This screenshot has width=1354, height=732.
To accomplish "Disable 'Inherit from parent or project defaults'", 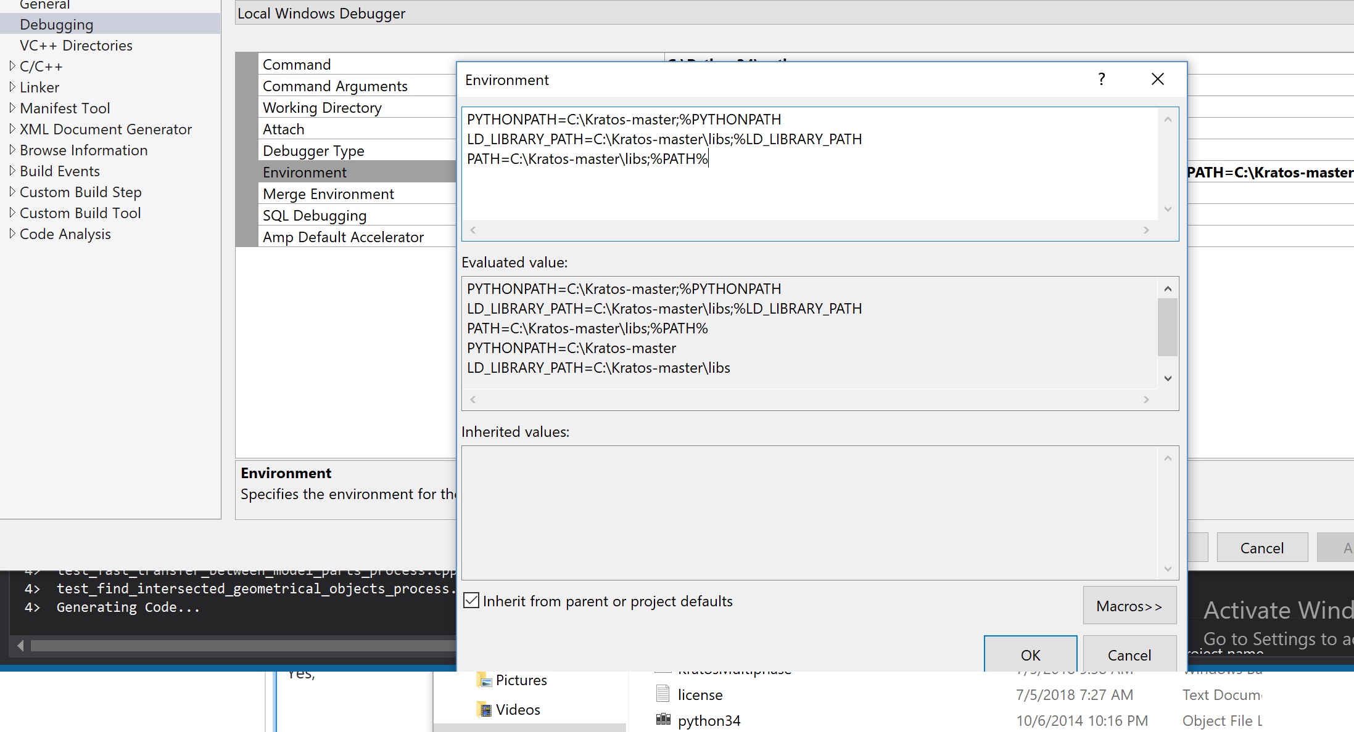I will pos(471,600).
